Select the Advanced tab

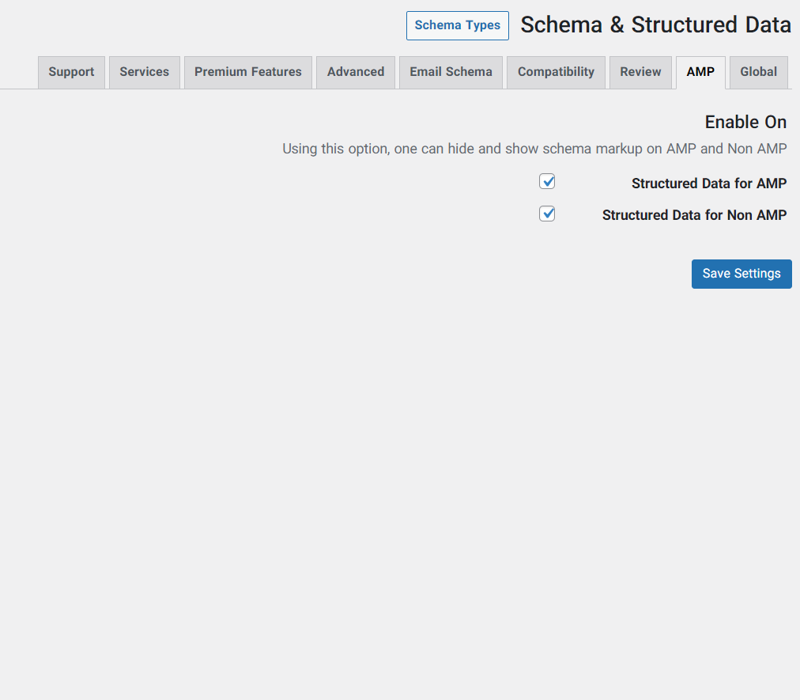355,72
